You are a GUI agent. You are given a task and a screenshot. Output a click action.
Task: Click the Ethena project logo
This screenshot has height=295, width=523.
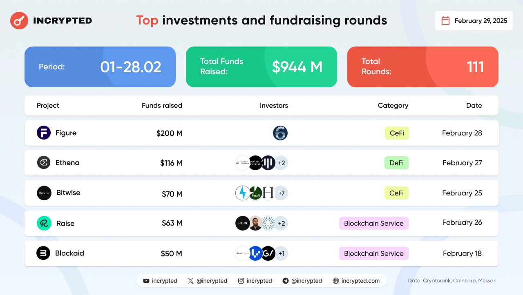[44, 163]
